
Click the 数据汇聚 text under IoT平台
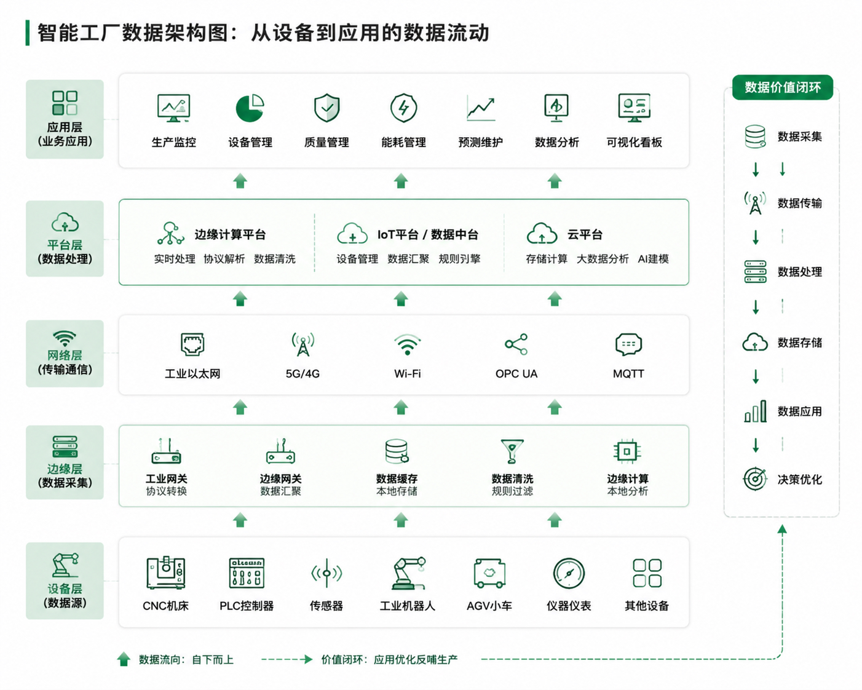(x=408, y=259)
